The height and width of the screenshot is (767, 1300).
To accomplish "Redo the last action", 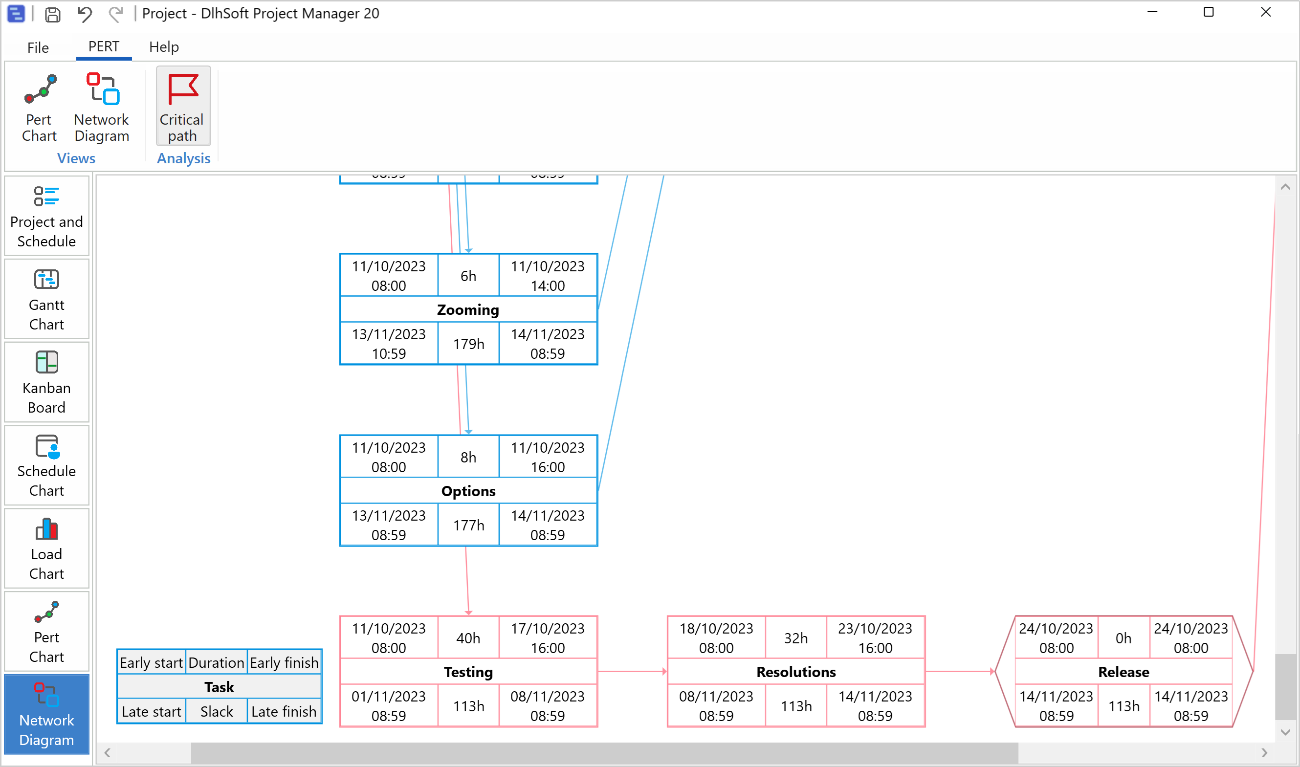I will (x=115, y=14).
